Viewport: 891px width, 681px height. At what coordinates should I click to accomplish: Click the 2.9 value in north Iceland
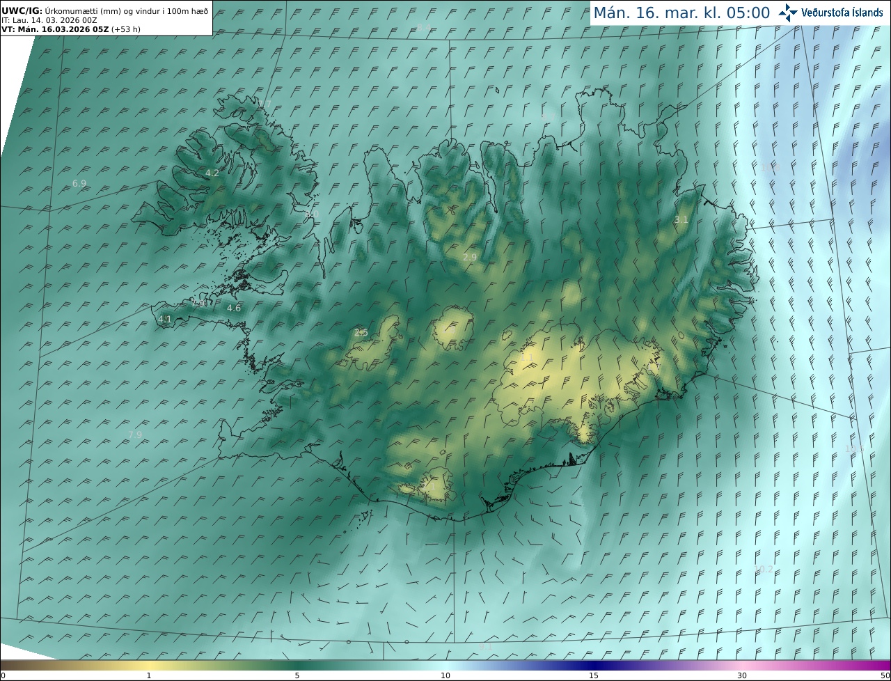coord(470,257)
